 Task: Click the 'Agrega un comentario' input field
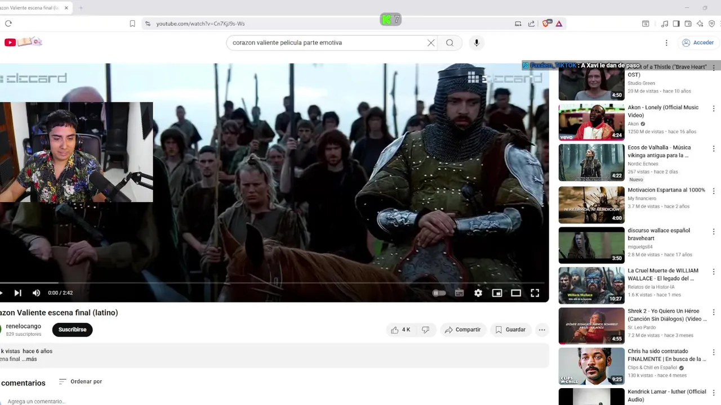[37, 401]
